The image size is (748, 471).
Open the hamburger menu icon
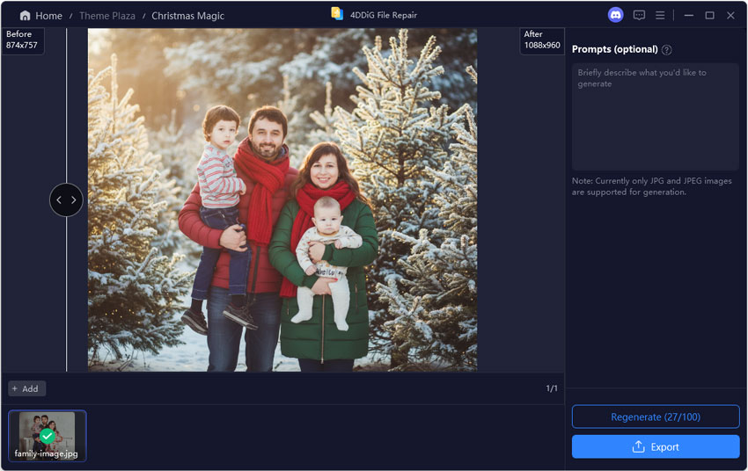660,15
